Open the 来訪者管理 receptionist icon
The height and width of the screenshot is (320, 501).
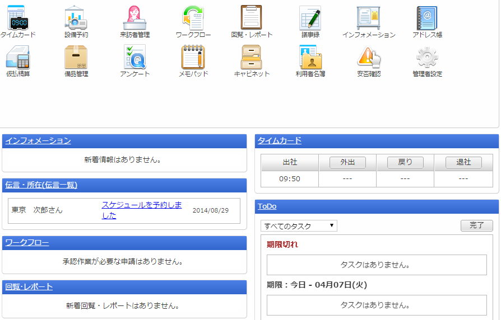pos(134,18)
